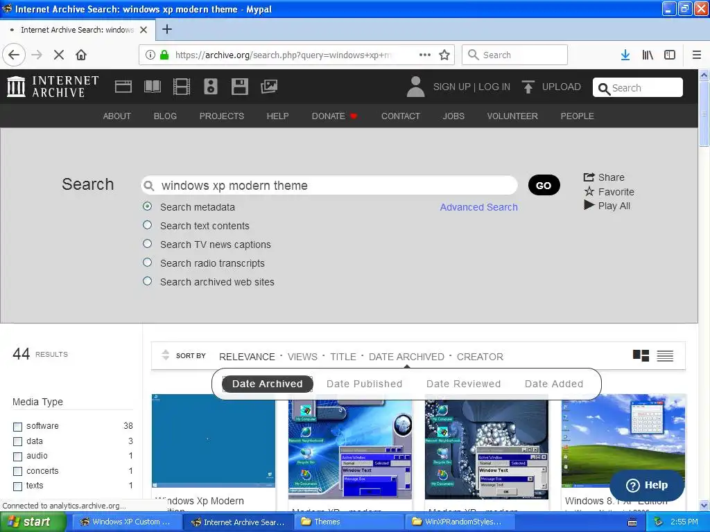Open the Web media icon
This screenshot has width=710, height=532.
coord(123,87)
